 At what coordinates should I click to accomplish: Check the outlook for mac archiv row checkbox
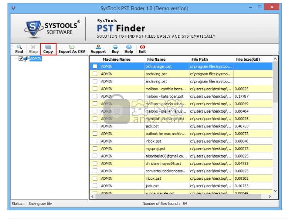point(95,133)
